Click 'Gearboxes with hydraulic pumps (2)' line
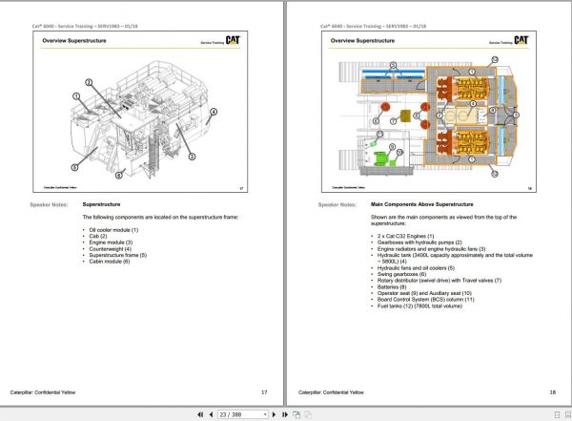The height and width of the screenshot is (421, 572). [x=419, y=242]
